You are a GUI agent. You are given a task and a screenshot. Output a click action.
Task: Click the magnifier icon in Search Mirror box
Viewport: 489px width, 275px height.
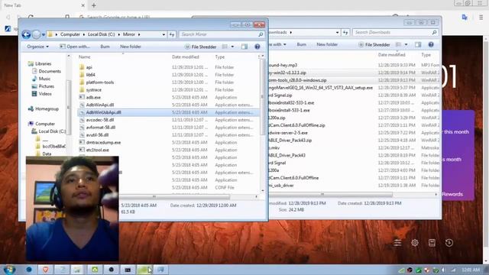pyautogui.click(x=261, y=34)
